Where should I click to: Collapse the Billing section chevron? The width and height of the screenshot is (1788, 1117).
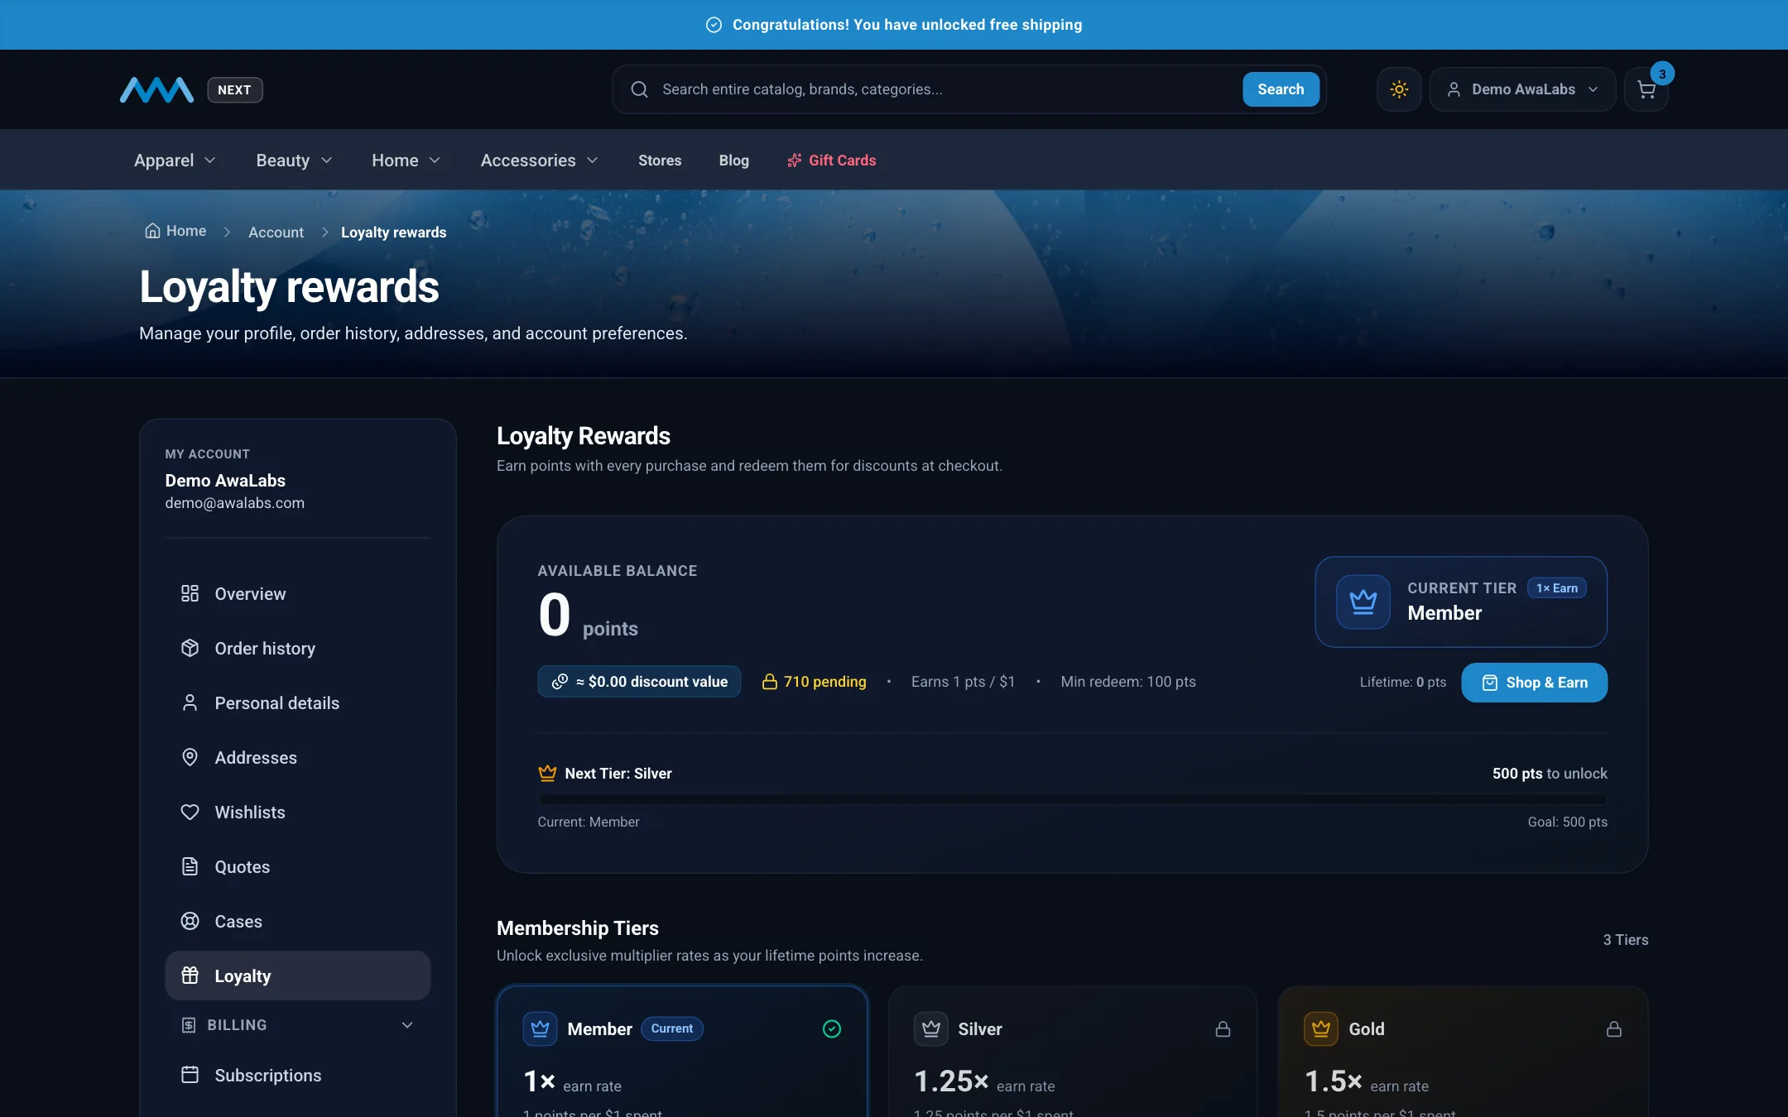407,1025
